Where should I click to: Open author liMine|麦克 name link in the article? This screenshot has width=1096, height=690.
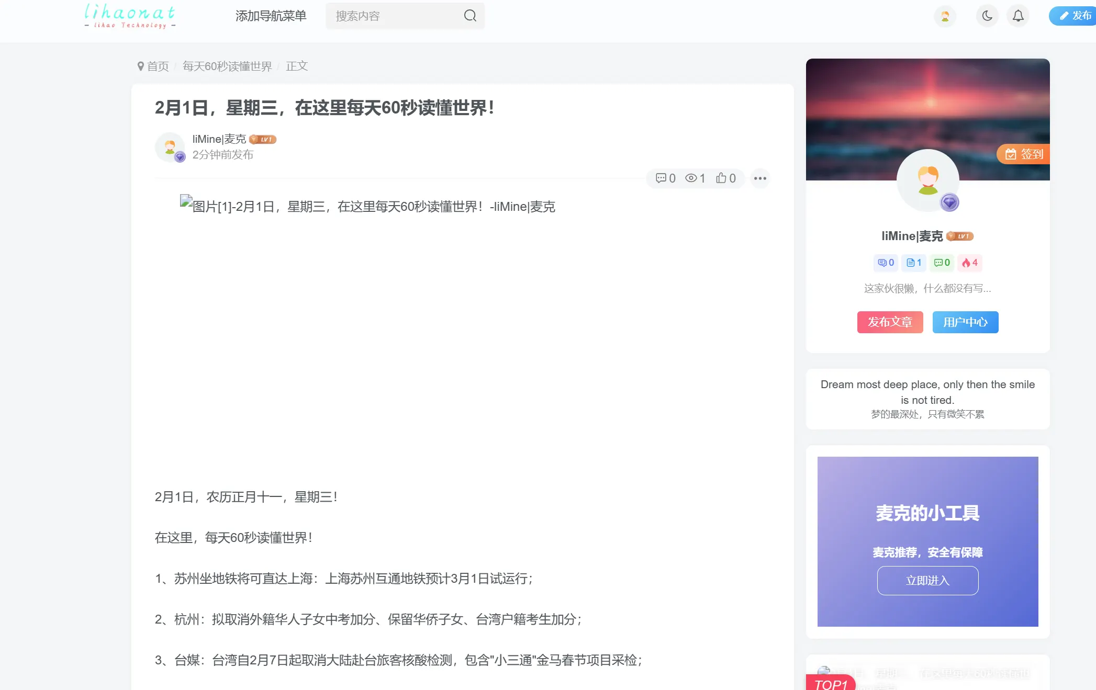[x=219, y=139]
